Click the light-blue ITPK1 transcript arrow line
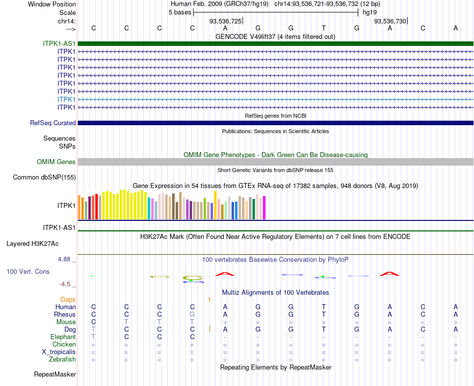The height and width of the screenshot is (386, 474). (x=275, y=99)
